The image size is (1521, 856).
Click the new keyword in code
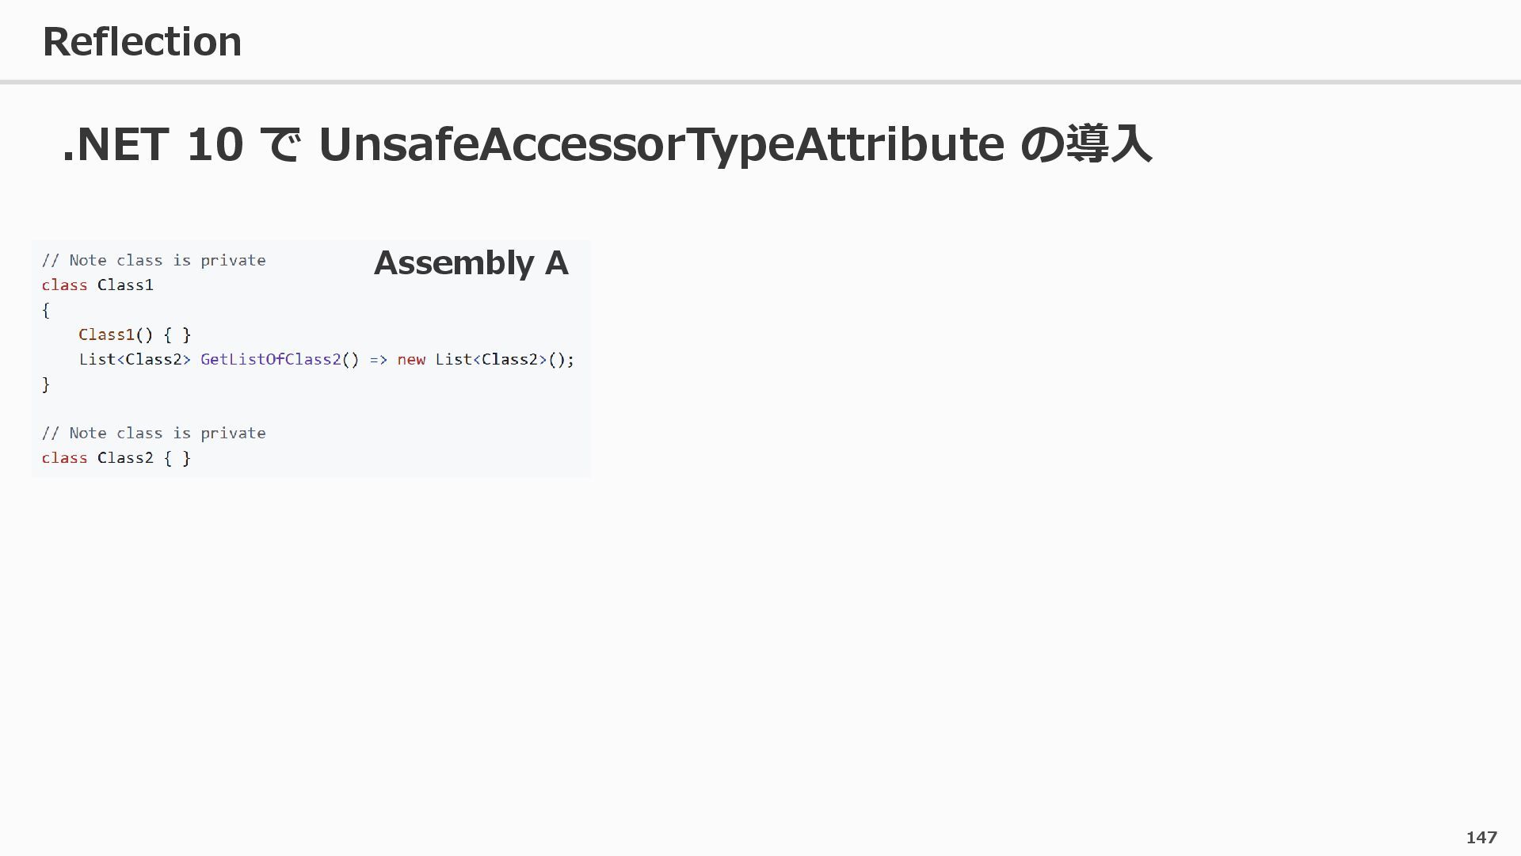(411, 359)
